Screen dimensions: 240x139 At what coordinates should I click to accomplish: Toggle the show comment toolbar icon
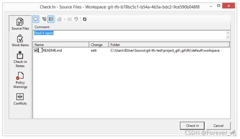[x=36, y=19]
